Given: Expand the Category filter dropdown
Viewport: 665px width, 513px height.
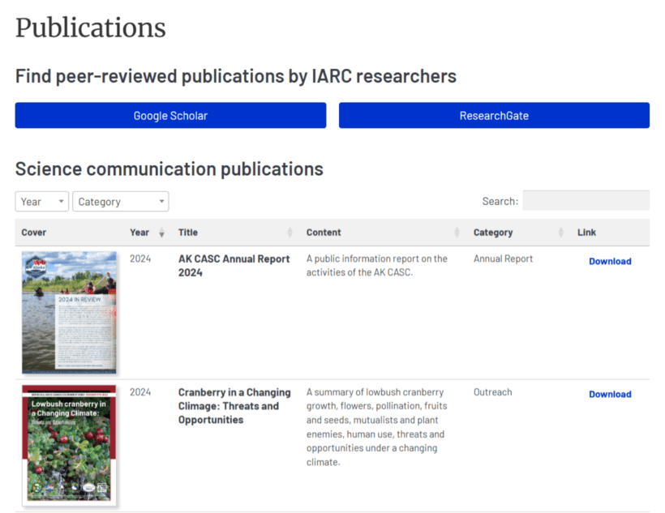Looking at the screenshot, I should [x=120, y=202].
